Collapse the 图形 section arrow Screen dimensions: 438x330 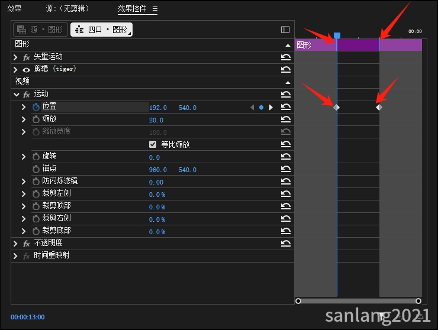pyautogui.click(x=288, y=45)
